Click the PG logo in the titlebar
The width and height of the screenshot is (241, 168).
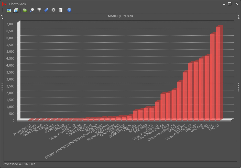coord(4,4)
